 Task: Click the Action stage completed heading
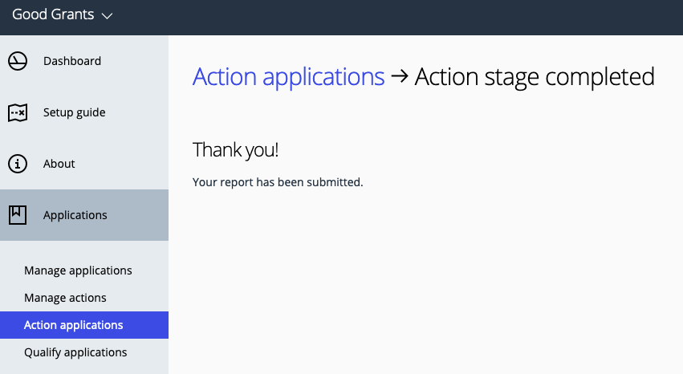pyautogui.click(x=535, y=77)
